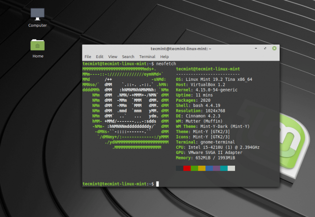The image size is (315, 217).
Task: Click the 'Theme: Mint-Y [GTK2/3]' line
Action: [x=203, y=131]
